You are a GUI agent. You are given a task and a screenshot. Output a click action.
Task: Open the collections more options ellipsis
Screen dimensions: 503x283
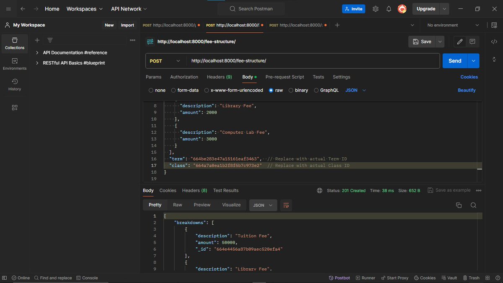[132, 40]
